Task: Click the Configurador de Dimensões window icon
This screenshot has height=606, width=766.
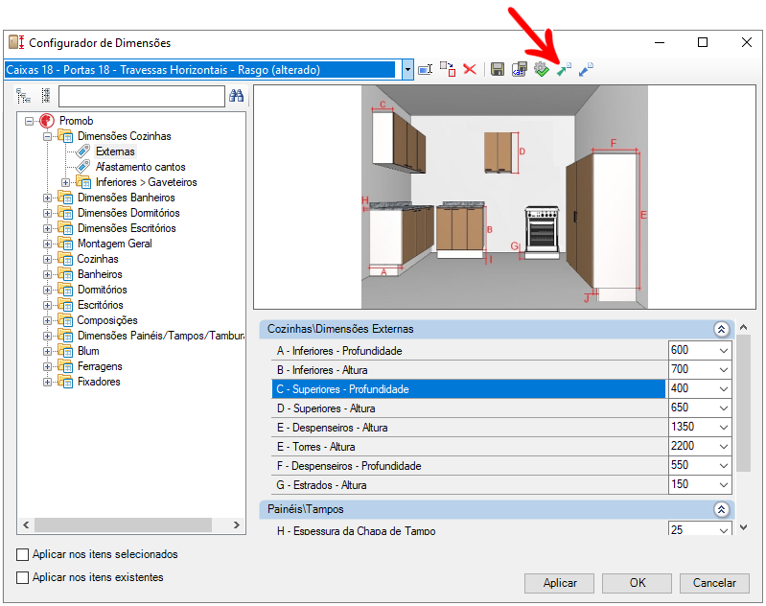Action: 16,42
